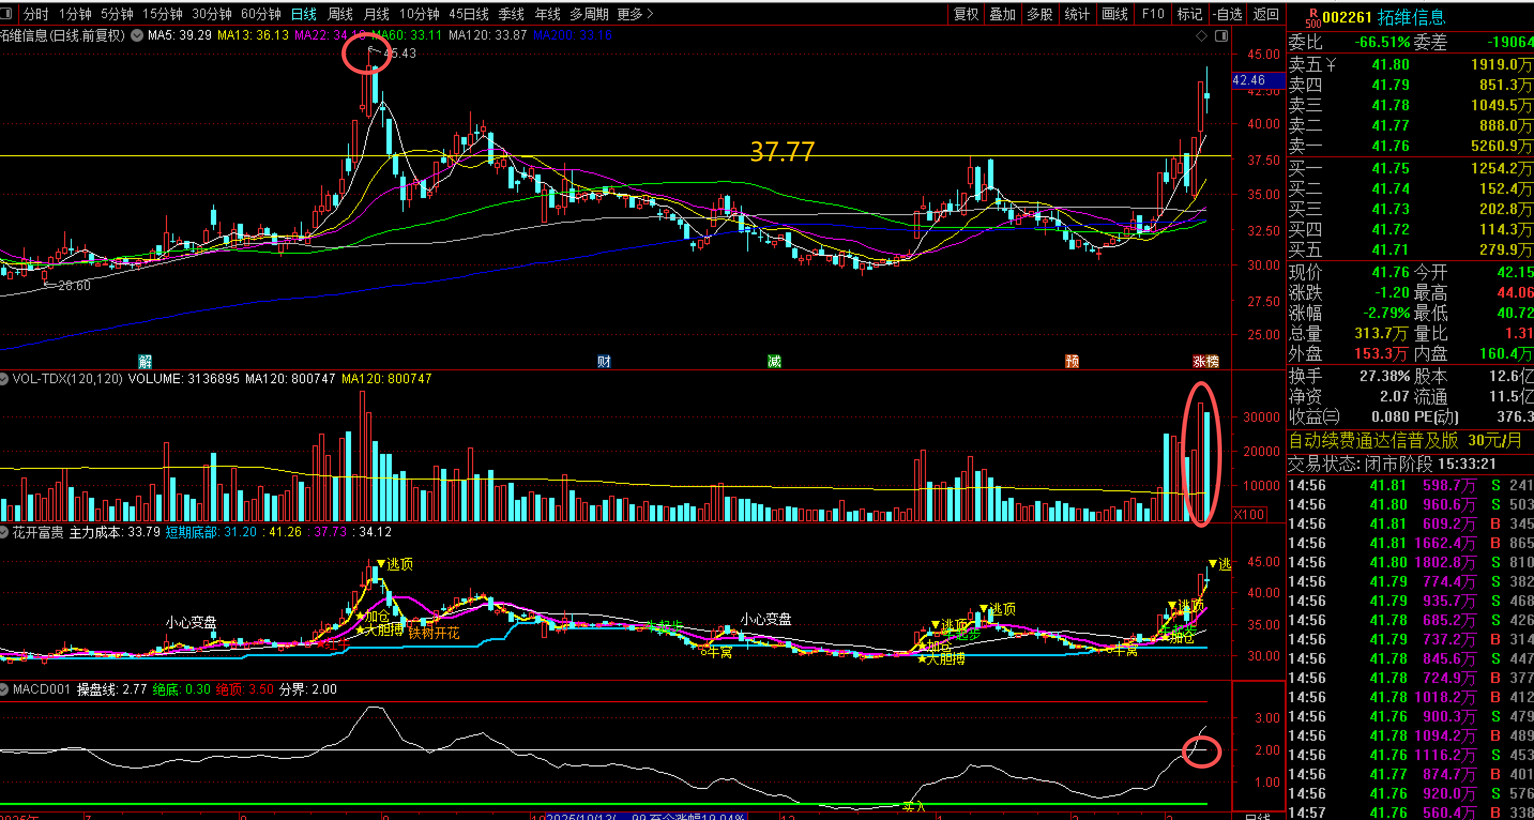Toggle the -自选 watchlist button
This screenshot has height=820, width=1534.
(x=1227, y=14)
